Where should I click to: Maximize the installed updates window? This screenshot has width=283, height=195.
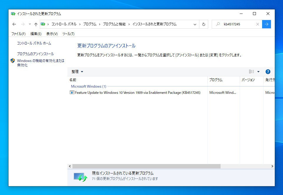point(254,14)
